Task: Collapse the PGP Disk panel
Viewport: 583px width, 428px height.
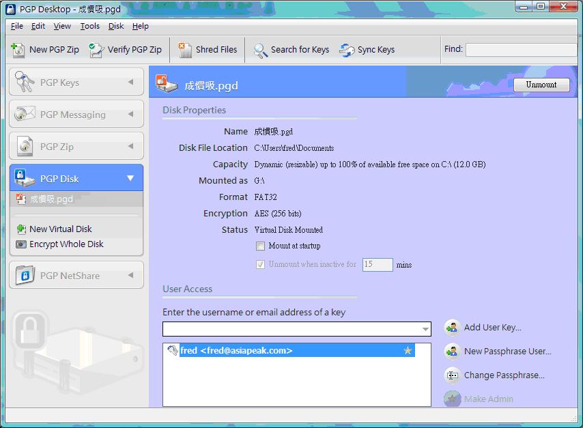Action: (x=130, y=179)
